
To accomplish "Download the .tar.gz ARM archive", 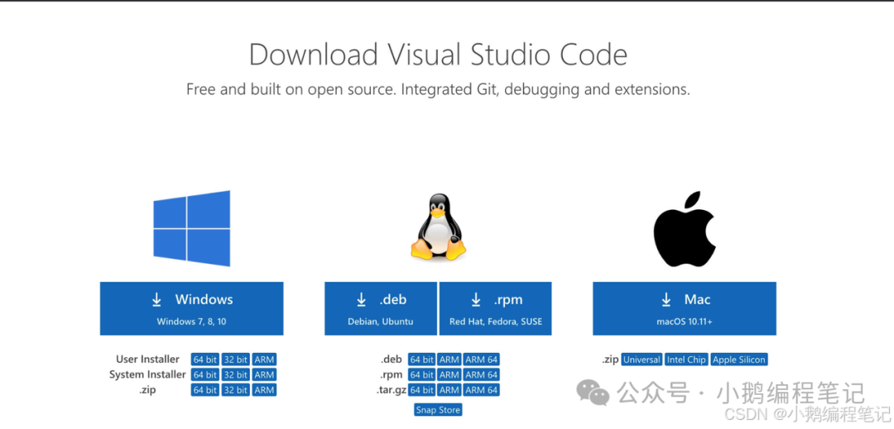I will click(x=449, y=390).
